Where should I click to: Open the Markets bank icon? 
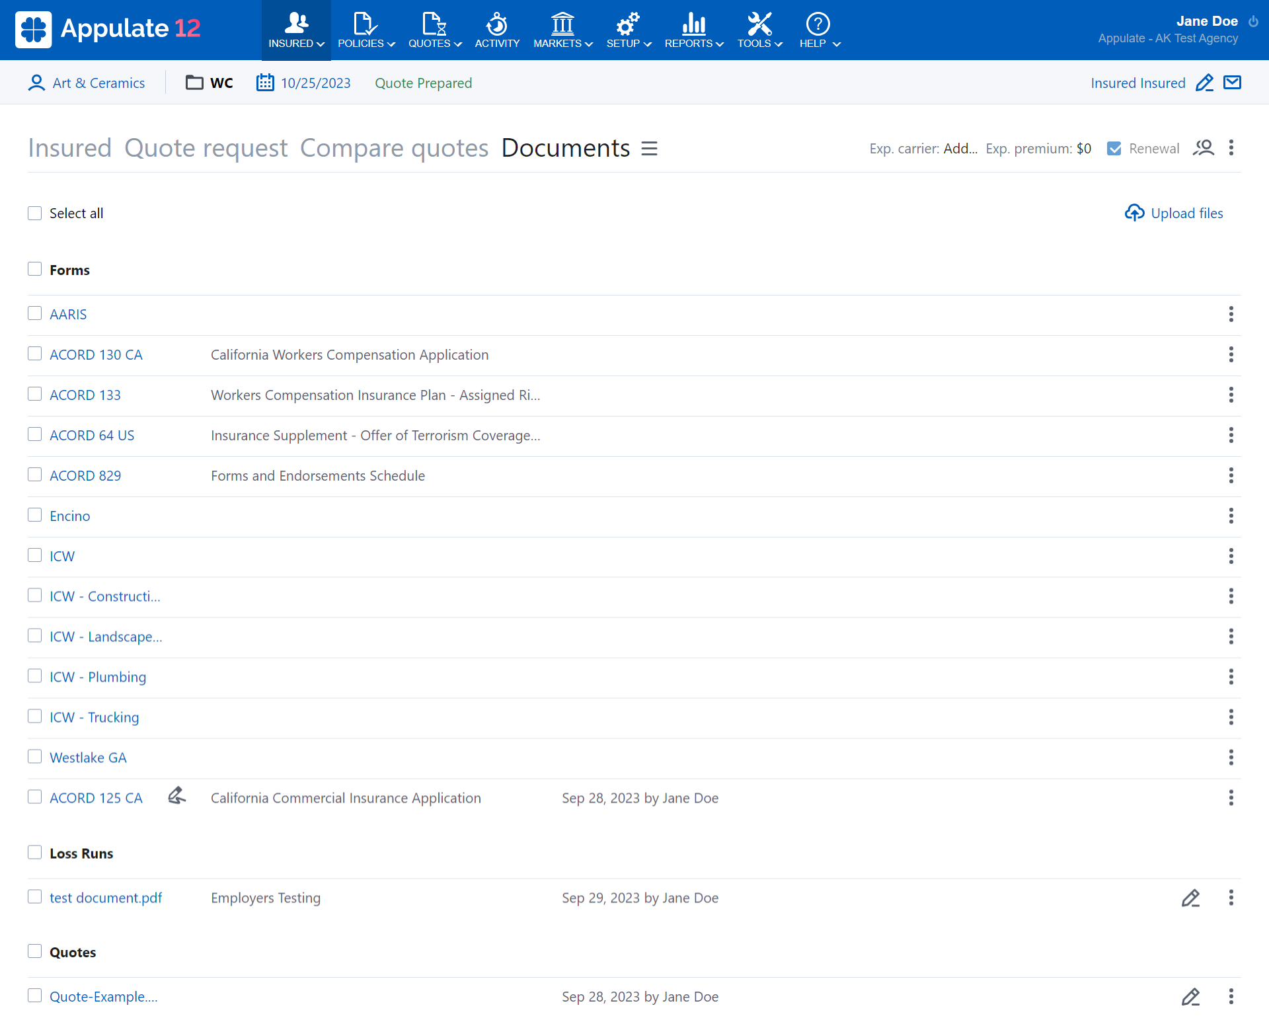click(x=562, y=23)
